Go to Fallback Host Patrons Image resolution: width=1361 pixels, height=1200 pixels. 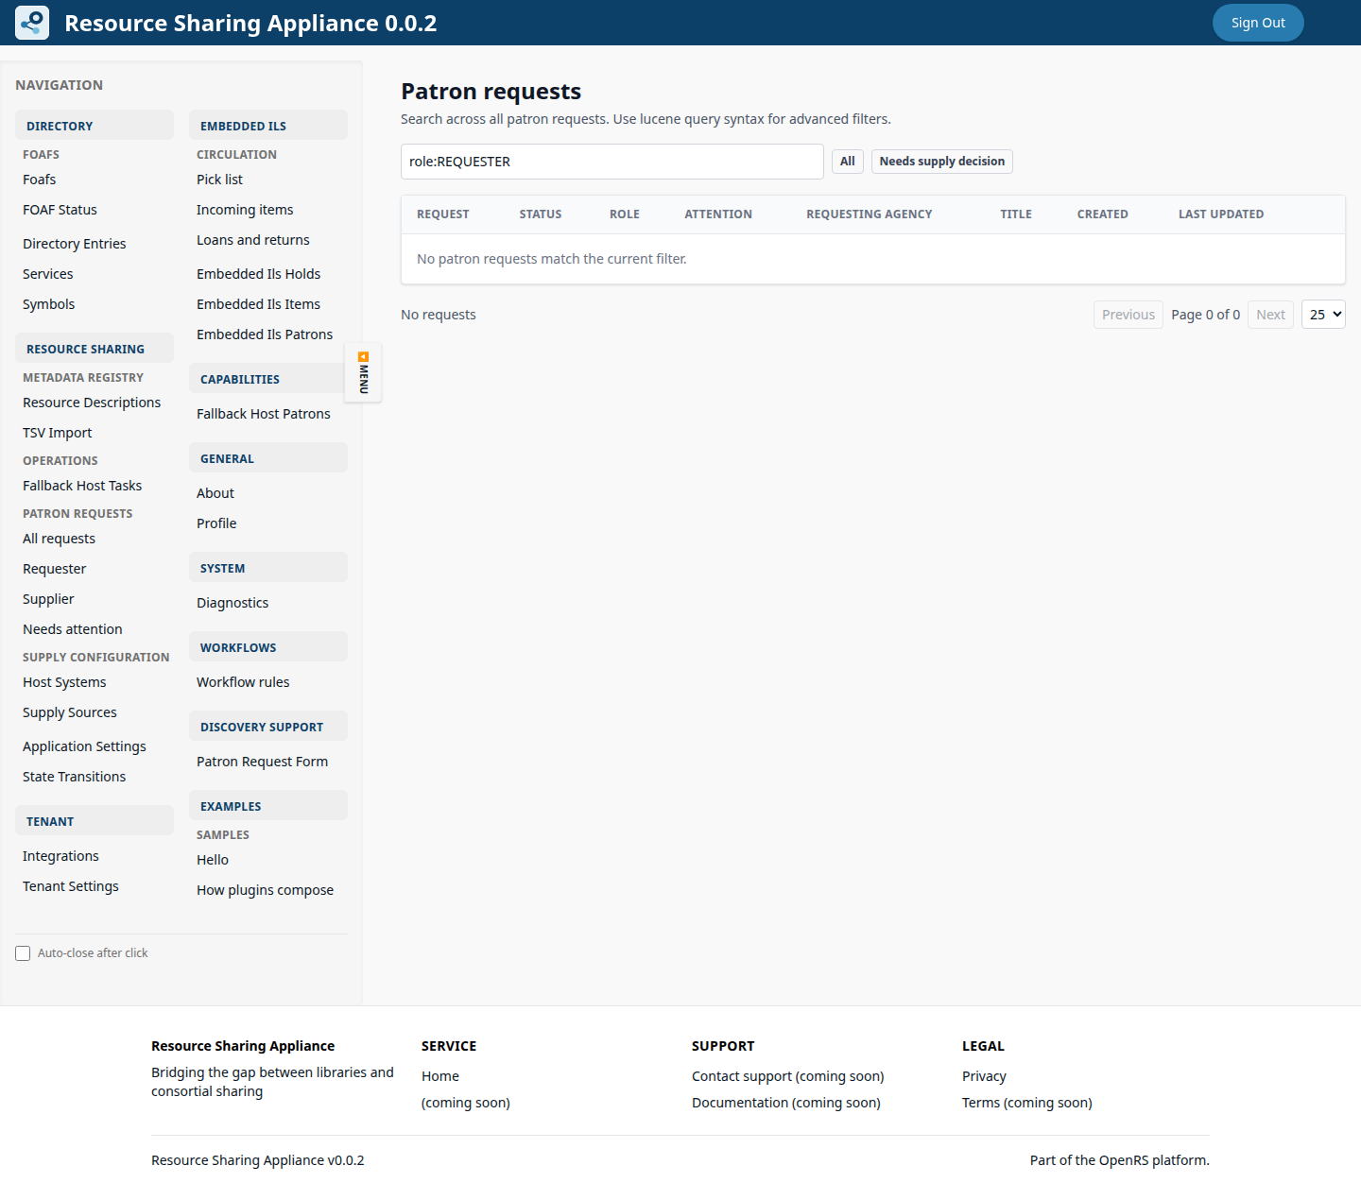click(264, 414)
